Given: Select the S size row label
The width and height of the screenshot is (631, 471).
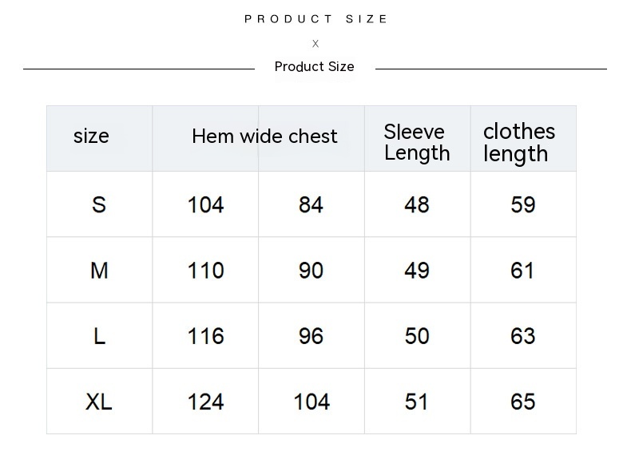Looking at the screenshot, I should (99, 205).
